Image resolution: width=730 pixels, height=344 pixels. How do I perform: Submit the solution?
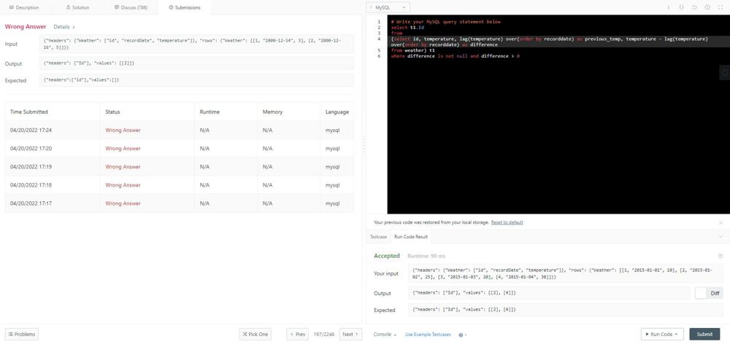tap(704, 334)
